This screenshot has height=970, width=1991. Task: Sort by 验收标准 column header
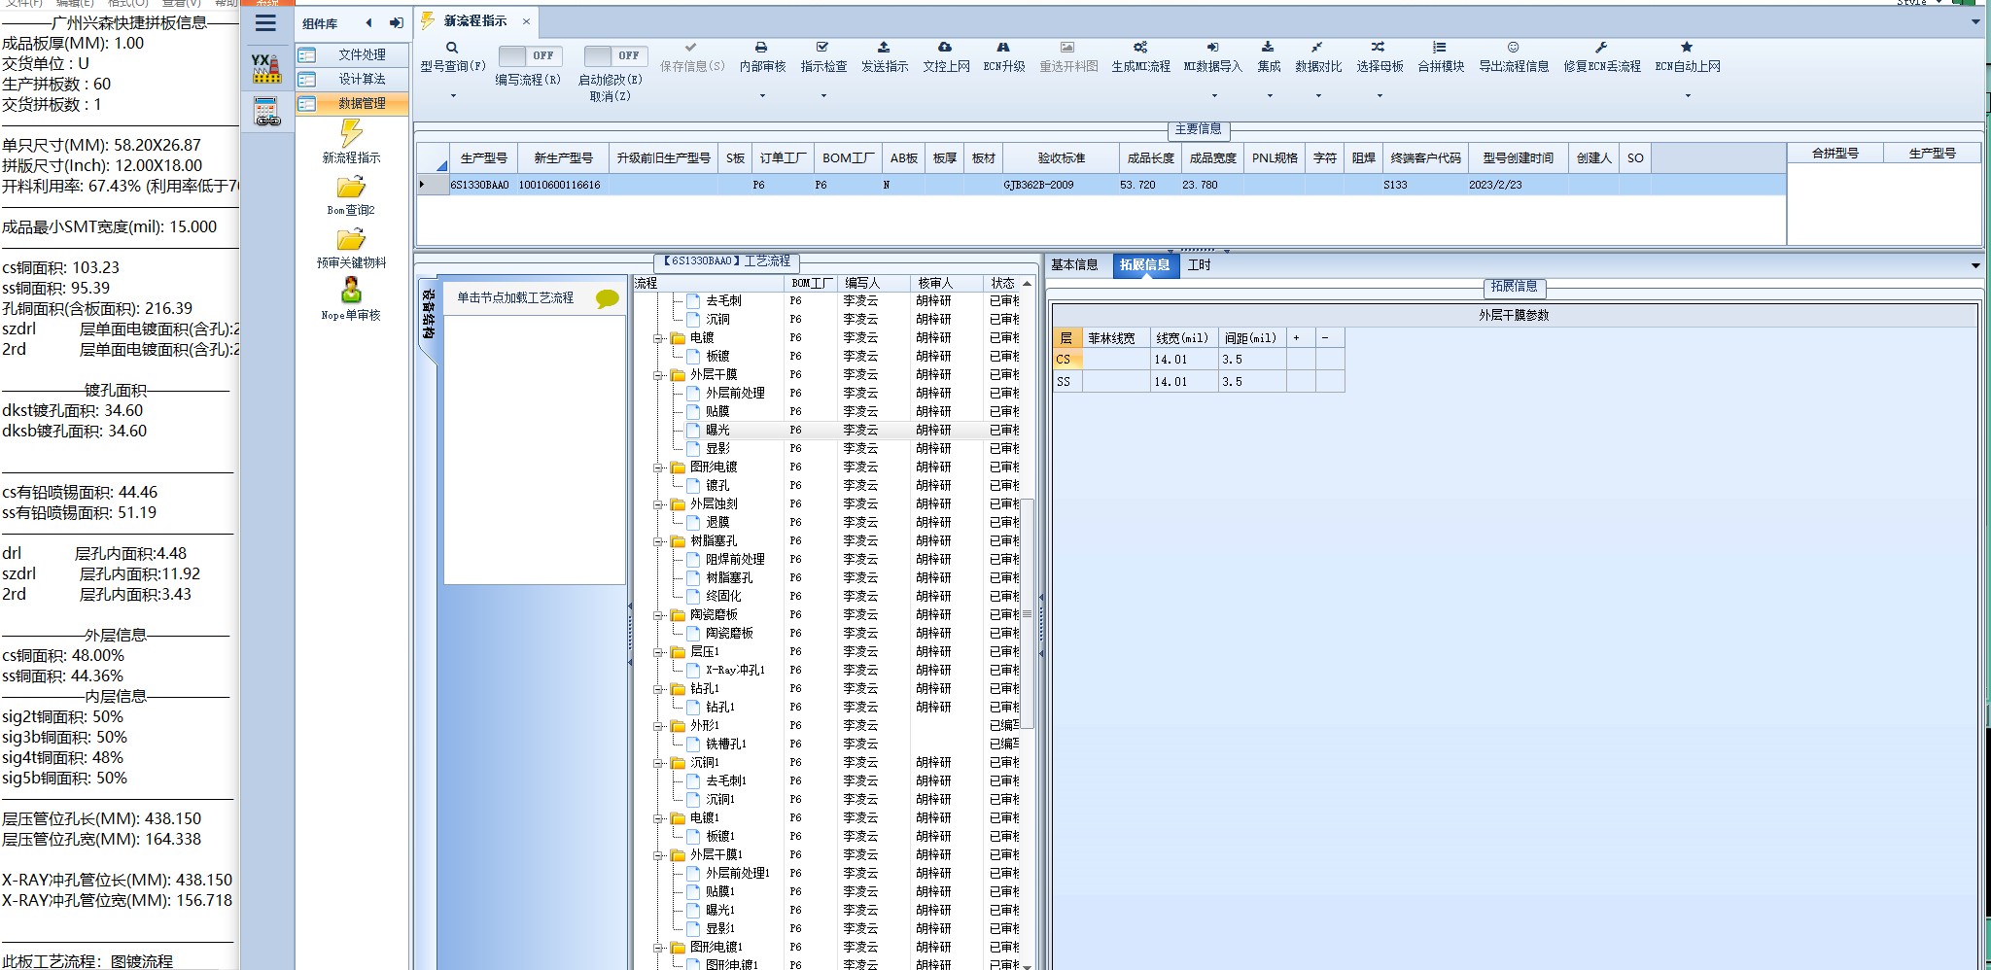click(1061, 157)
